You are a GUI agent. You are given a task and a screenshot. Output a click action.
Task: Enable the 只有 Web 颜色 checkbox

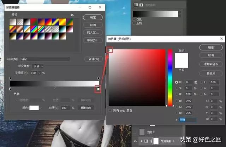point(111,111)
